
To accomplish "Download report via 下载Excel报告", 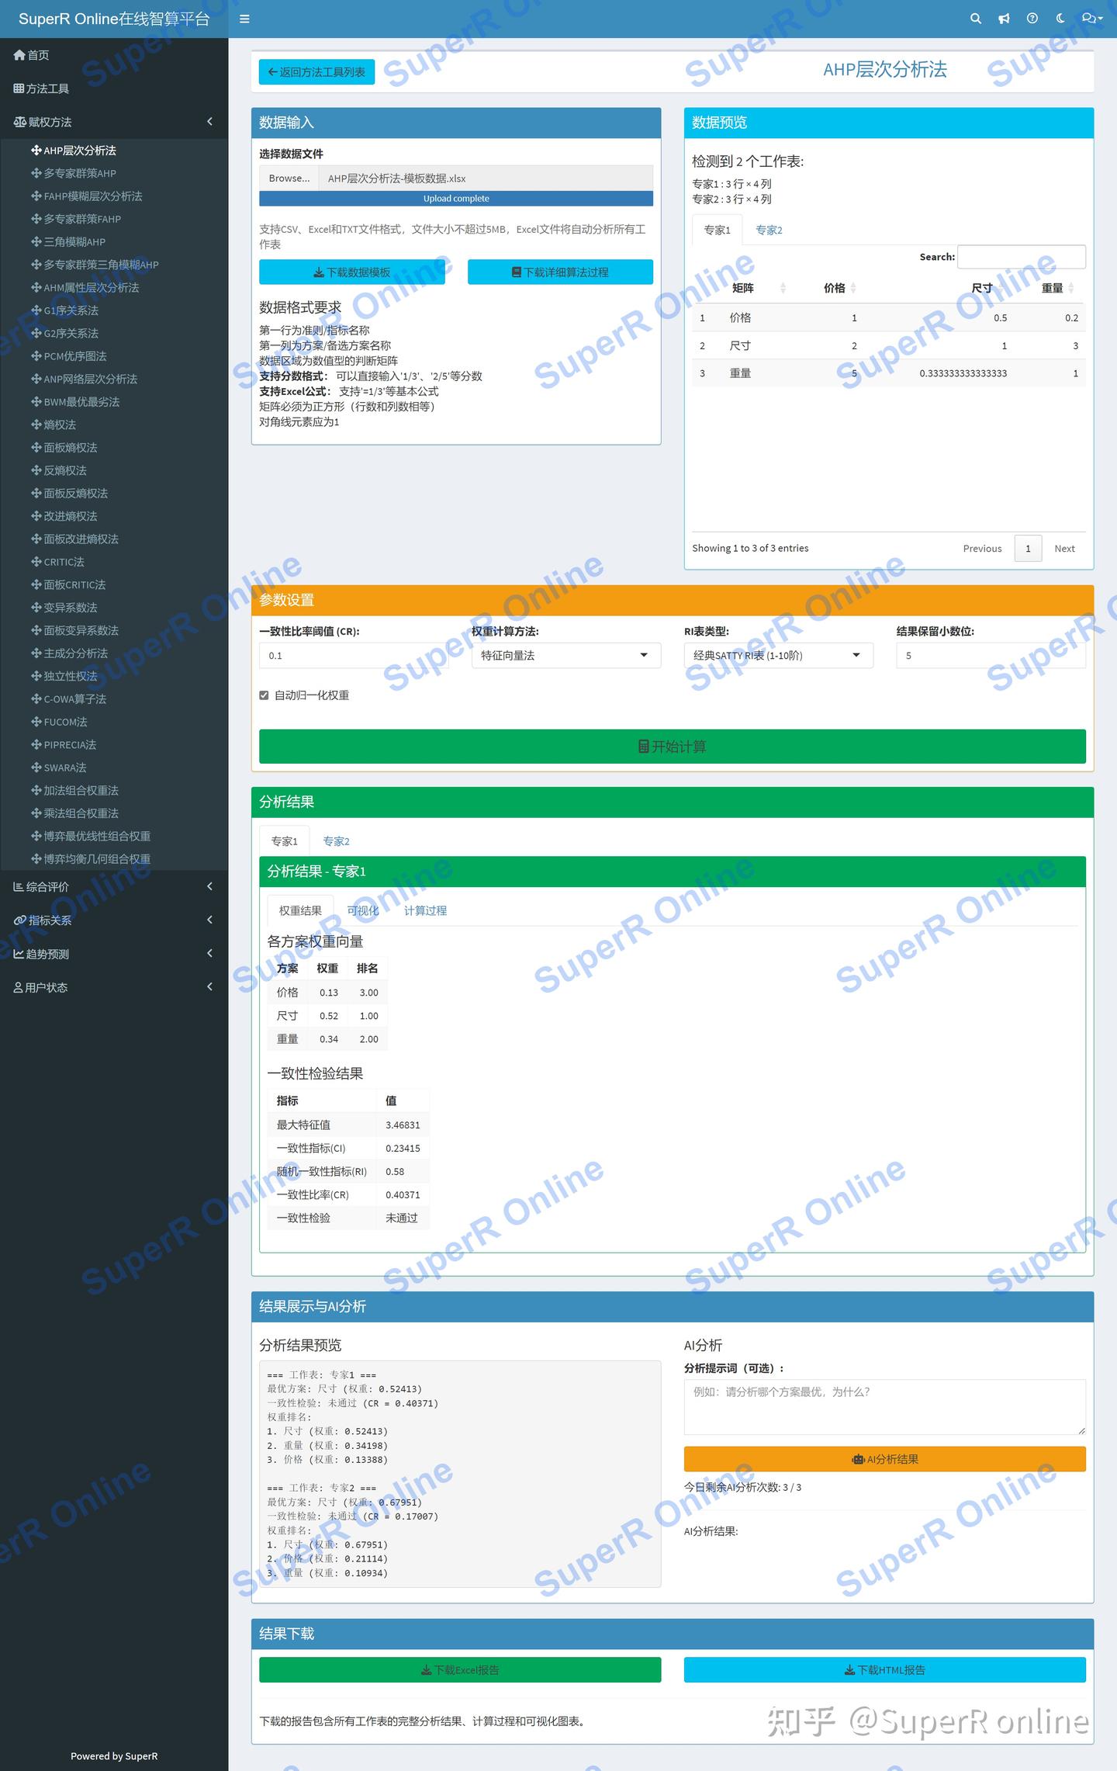I will tap(460, 1669).
